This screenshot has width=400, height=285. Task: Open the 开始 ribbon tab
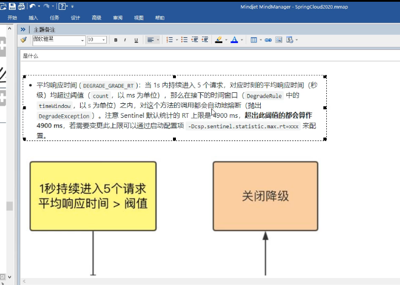pyautogui.click(x=12, y=17)
